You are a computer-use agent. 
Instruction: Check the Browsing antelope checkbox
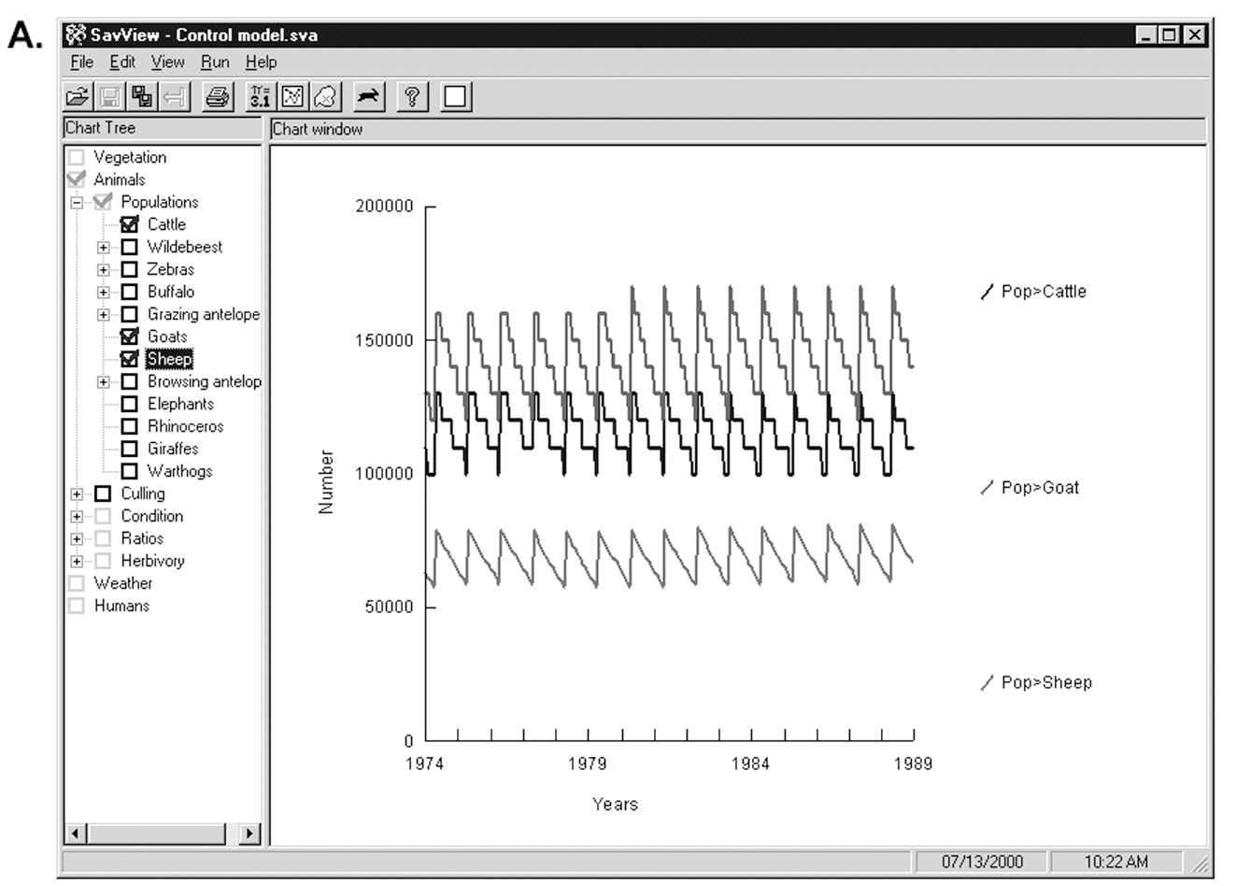[x=130, y=381]
